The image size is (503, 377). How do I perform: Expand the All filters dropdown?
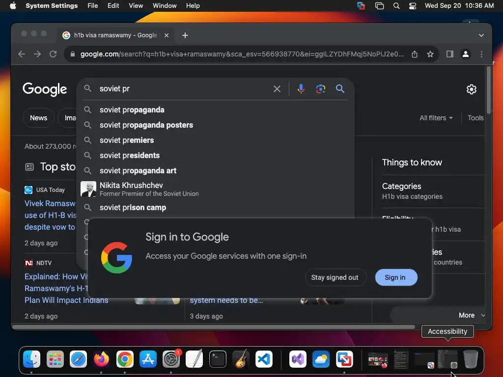[436, 118]
